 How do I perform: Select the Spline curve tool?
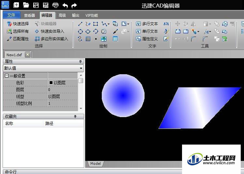[x=80, y=39]
